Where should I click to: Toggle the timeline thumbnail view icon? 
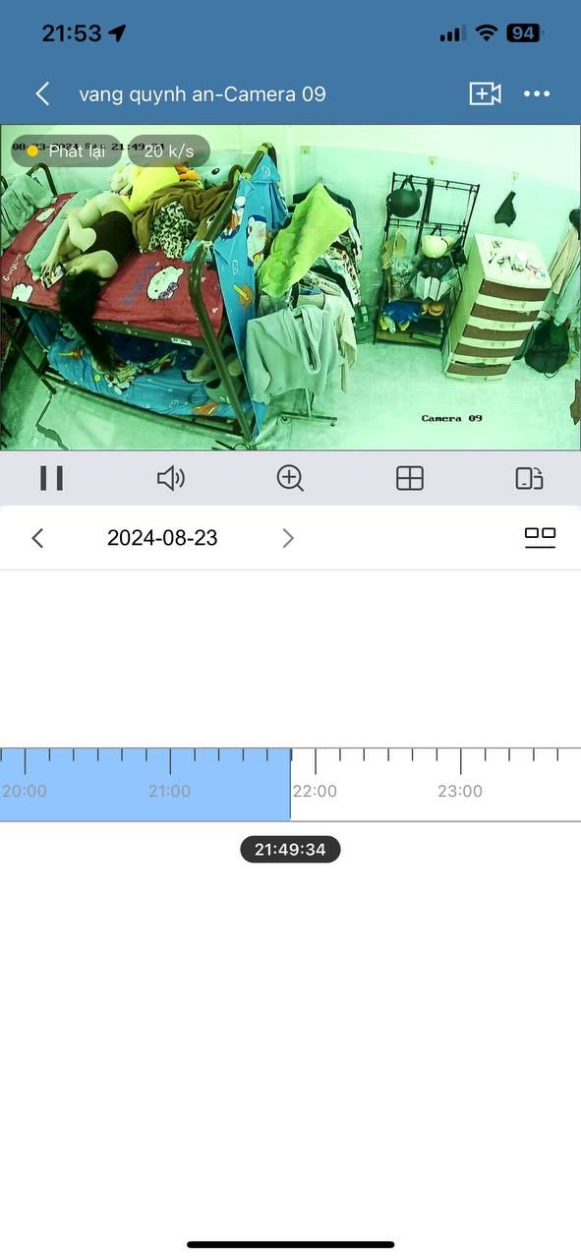point(540,537)
